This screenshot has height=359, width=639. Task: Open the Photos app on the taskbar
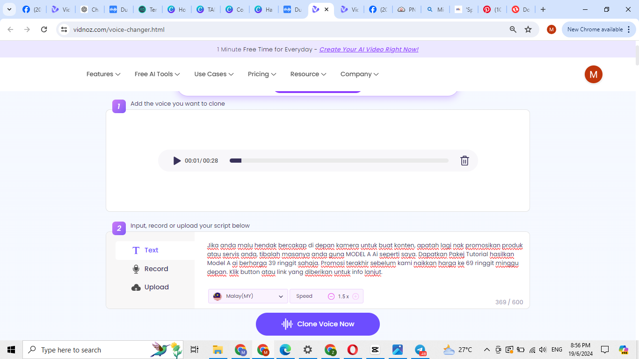click(x=398, y=350)
